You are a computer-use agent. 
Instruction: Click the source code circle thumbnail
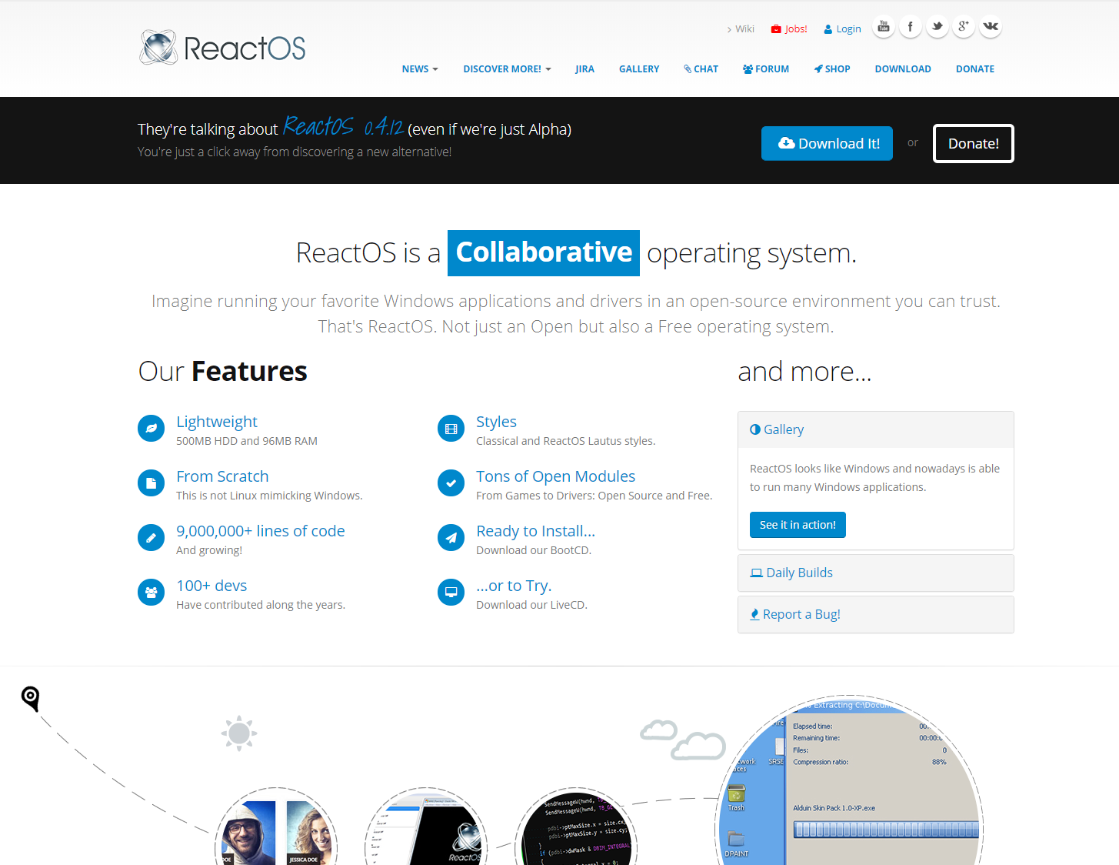pyautogui.click(x=576, y=827)
